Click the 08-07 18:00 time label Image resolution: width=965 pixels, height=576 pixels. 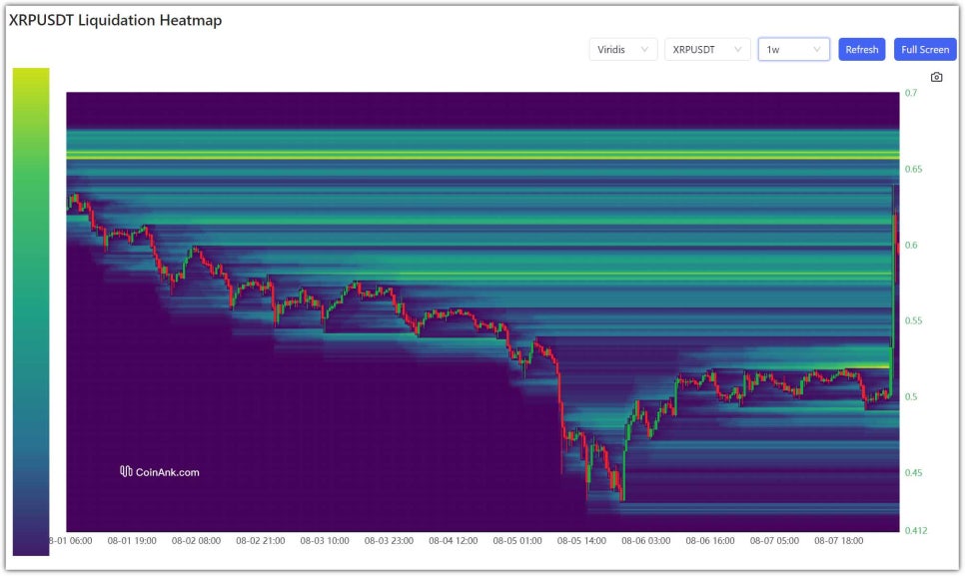(838, 540)
